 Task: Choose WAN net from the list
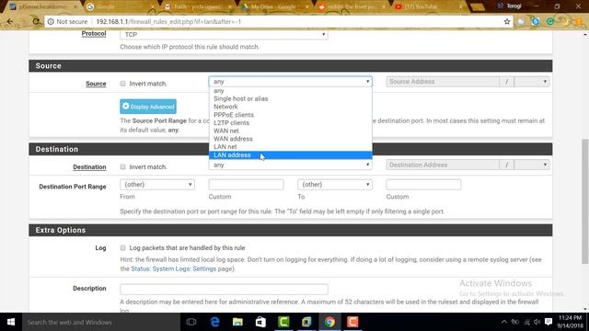click(291, 131)
